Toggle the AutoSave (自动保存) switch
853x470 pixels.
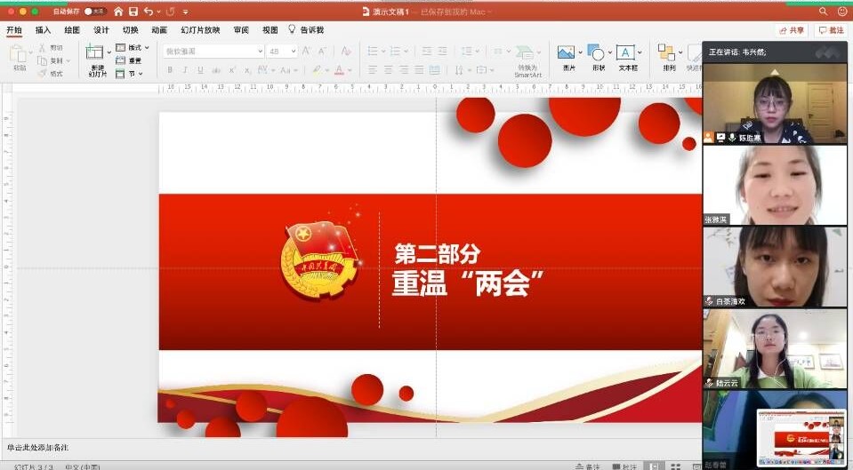94,12
